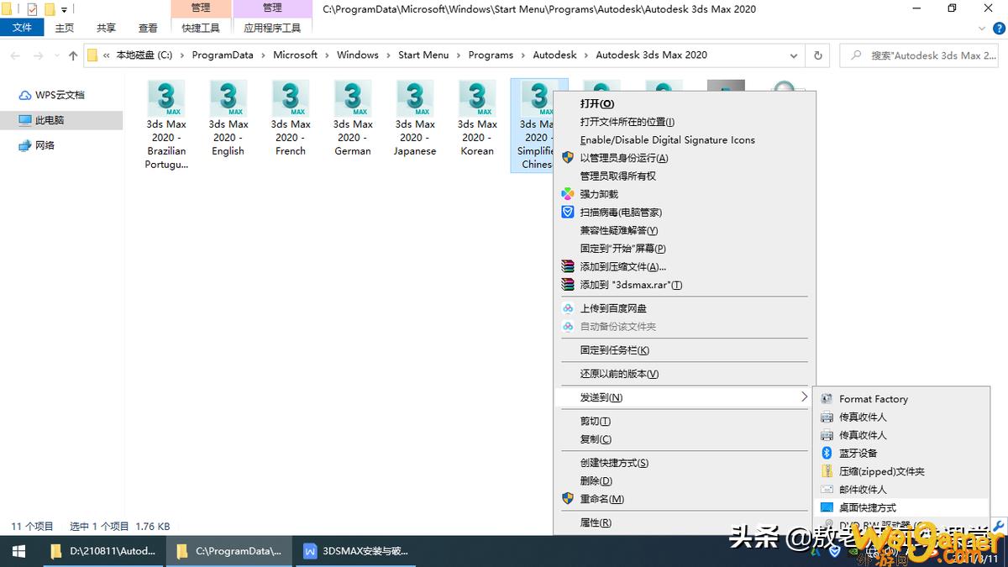Click the blue shield icon of 扫描病毒
The image size is (1008, 567).
[x=568, y=213]
